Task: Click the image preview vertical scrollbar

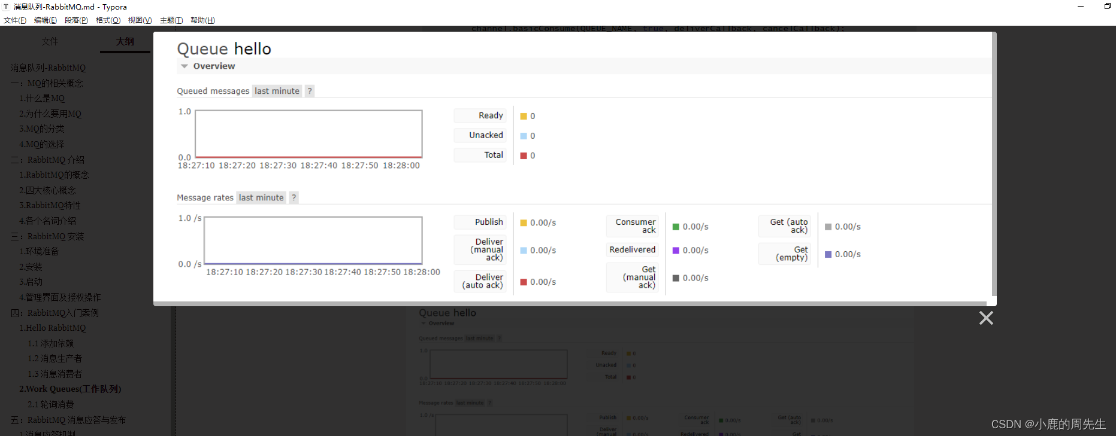Action: (994, 164)
